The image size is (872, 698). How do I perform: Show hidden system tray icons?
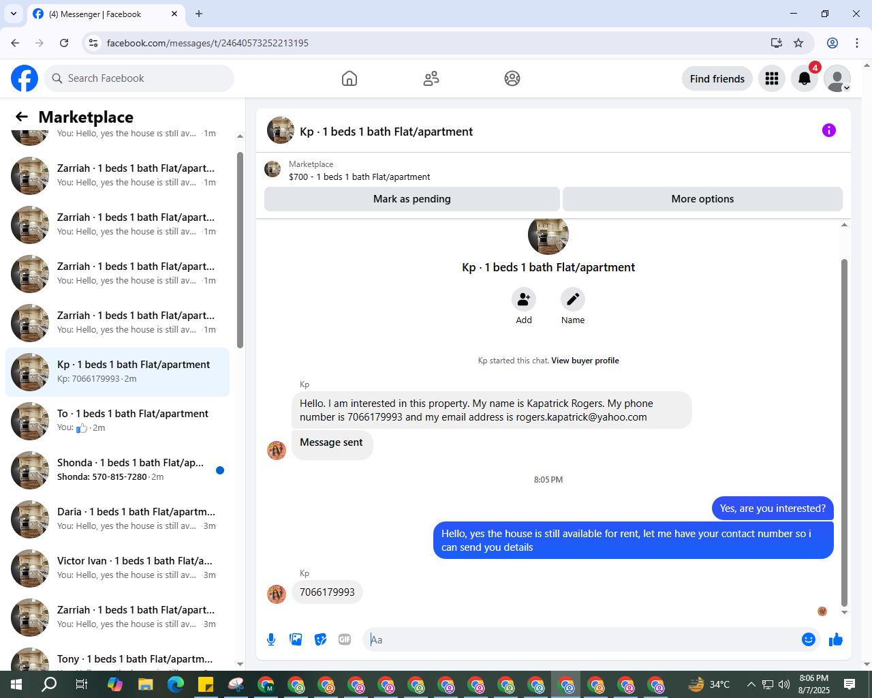pyautogui.click(x=751, y=684)
